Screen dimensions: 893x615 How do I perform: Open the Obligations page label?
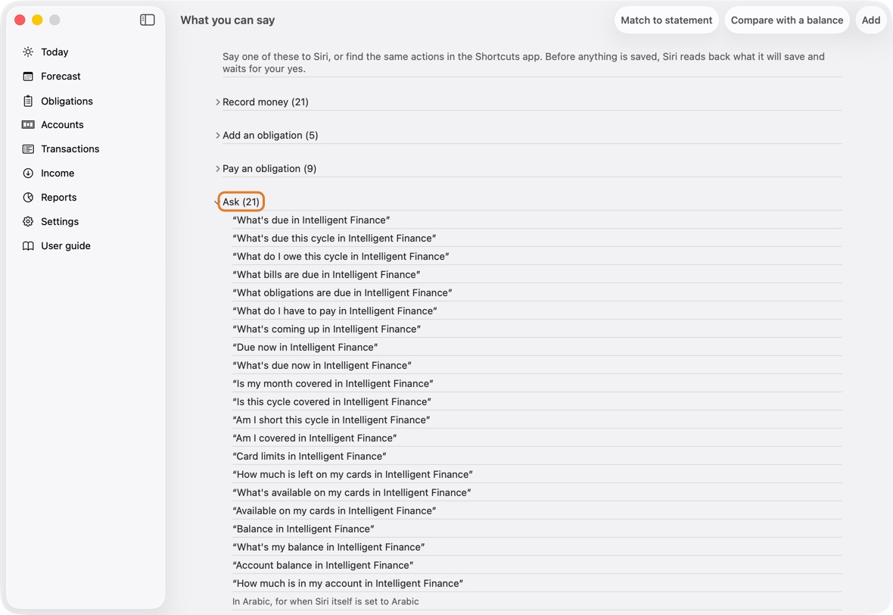click(67, 101)
